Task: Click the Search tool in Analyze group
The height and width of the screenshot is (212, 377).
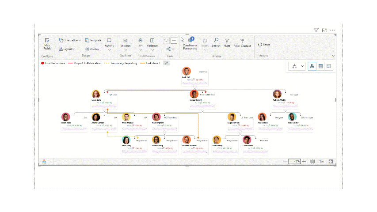Action: [216, 42]
